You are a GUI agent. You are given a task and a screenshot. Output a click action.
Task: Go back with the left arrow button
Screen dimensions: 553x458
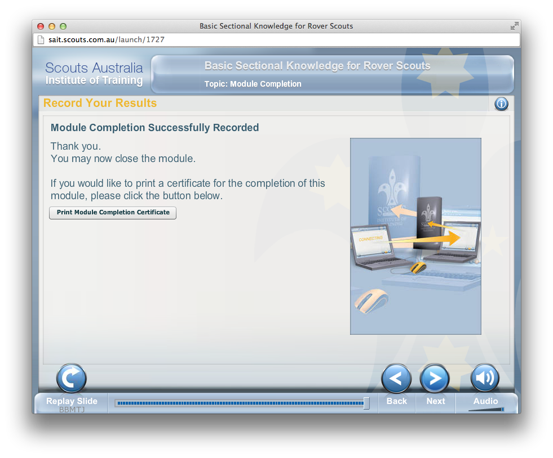[396, 379]
